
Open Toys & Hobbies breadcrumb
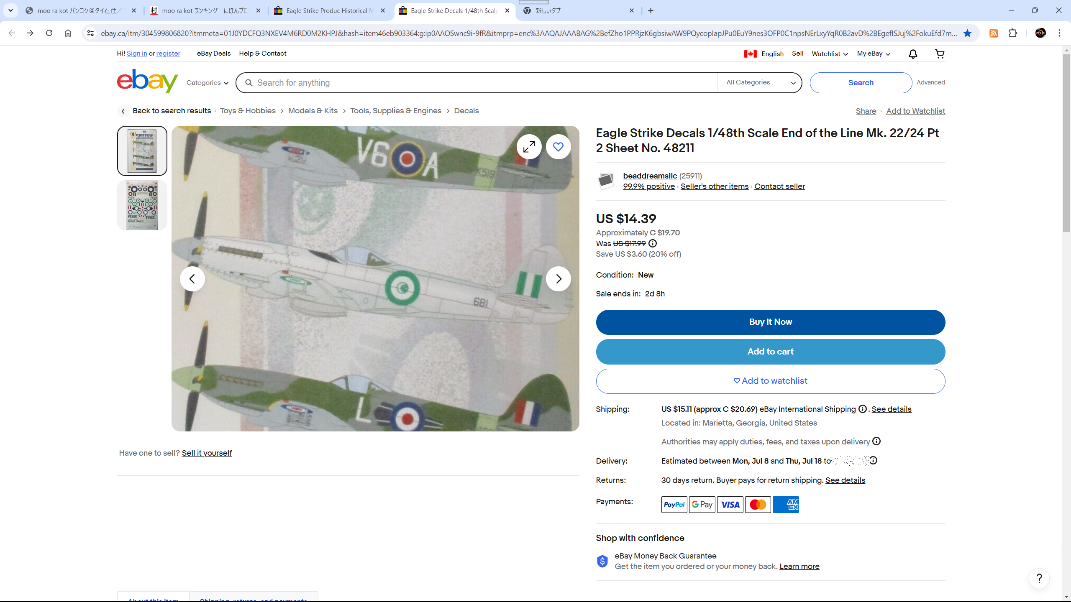(x=248, y=111)
